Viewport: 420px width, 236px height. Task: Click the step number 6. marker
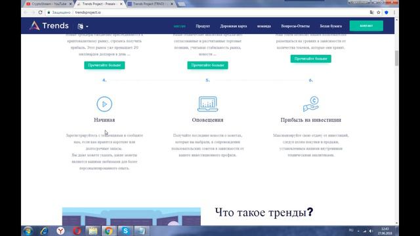click(310, 80)
